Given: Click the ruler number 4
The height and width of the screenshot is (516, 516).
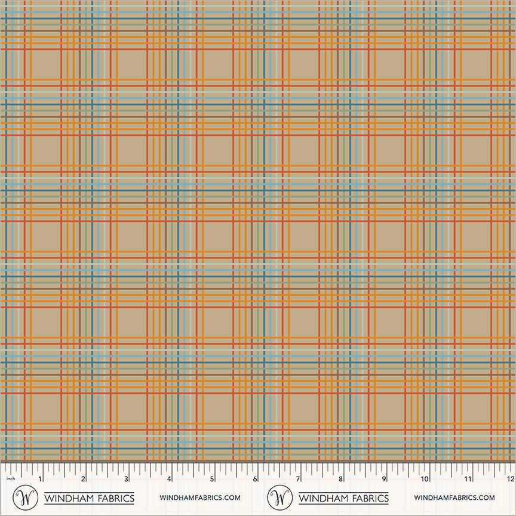Looking at the screenshot, I should point(169,479).
